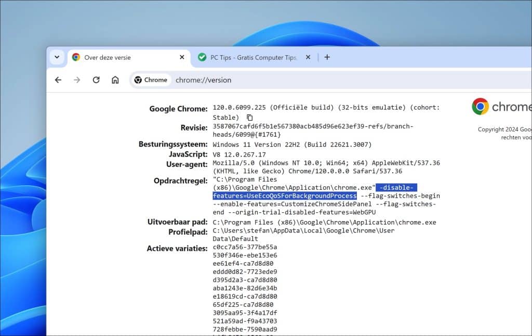Go forward with the forward arrow

77,80
